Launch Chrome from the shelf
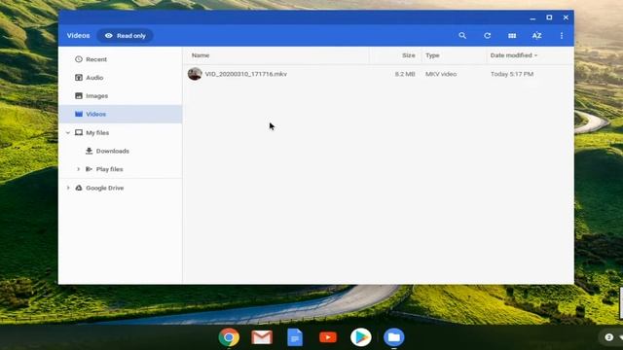This screenshot has width=623, height=350. coord(229,337)
